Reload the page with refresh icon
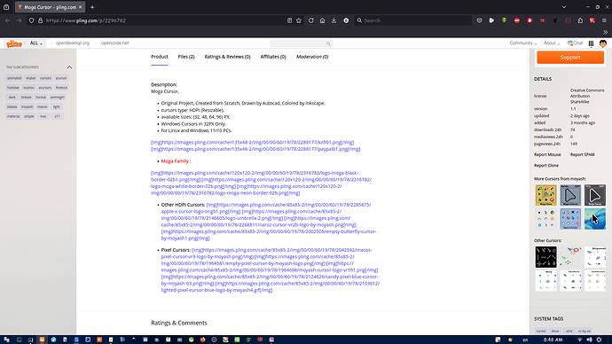Viewport: 612px width, 344px height. 311,20
